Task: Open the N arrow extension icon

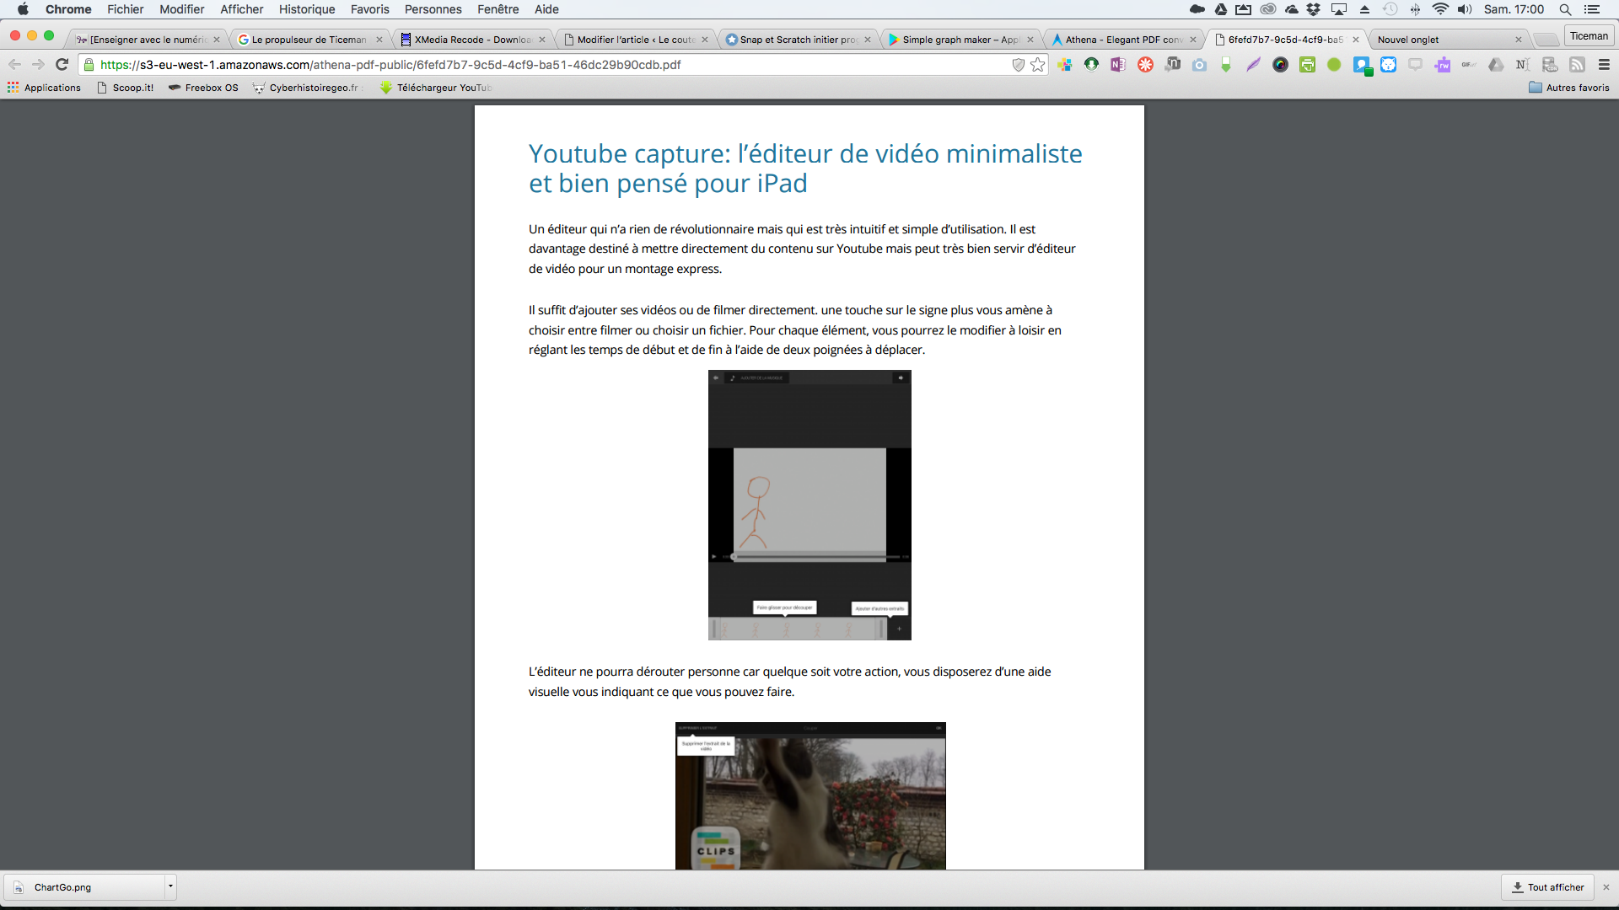Action: tap(1172, 65)
